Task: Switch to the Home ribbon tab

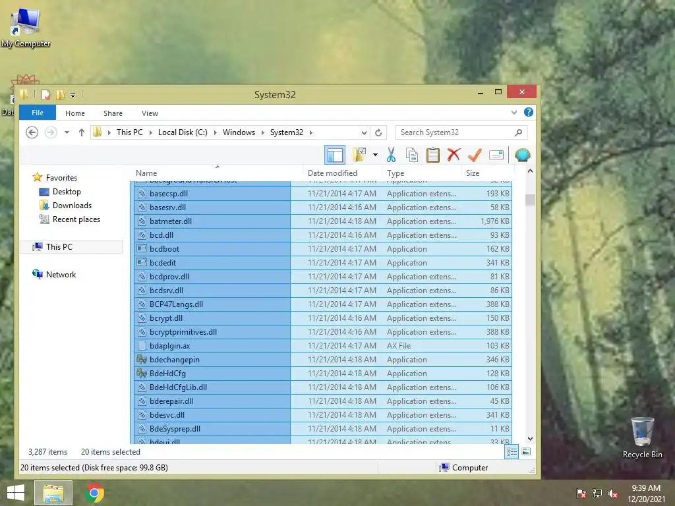Action: point(75,113)
